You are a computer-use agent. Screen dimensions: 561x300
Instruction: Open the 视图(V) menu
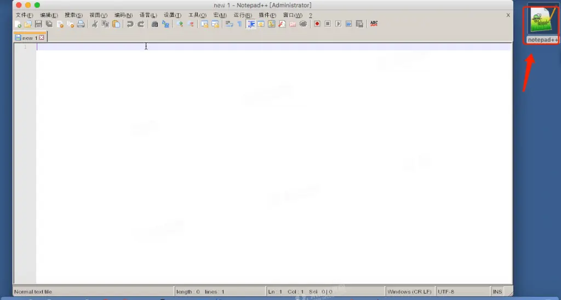(x=99, y=15)
